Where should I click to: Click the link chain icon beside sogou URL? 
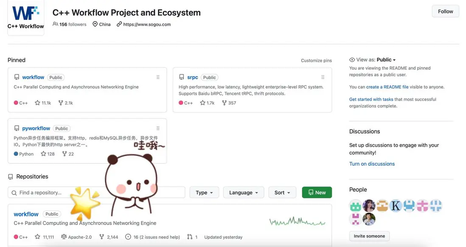click(119, 24)
